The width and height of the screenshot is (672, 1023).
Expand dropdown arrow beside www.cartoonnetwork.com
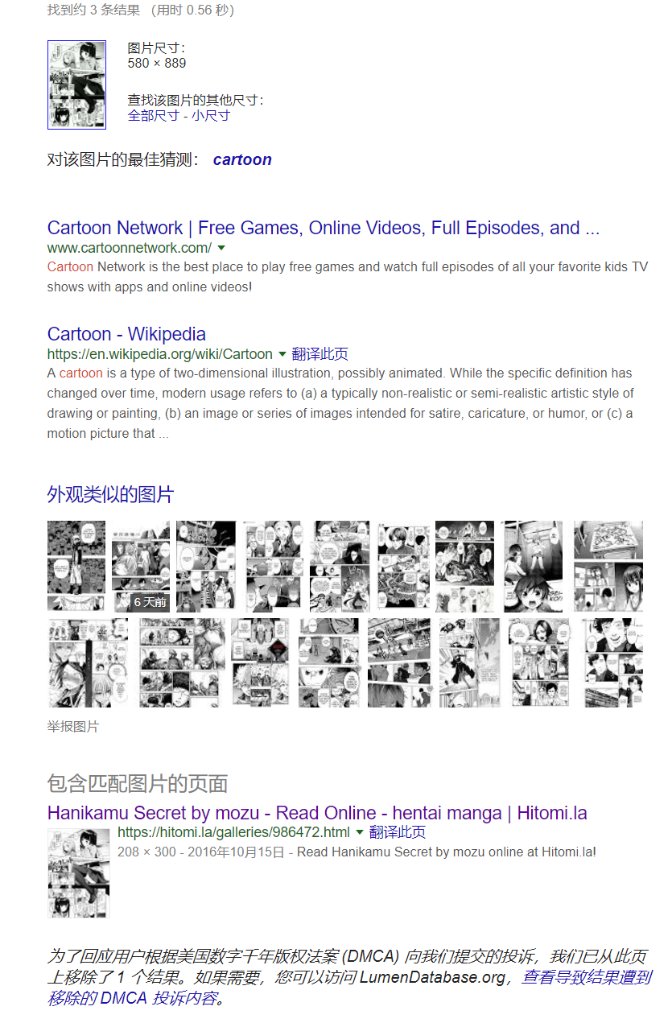[221, 248]
